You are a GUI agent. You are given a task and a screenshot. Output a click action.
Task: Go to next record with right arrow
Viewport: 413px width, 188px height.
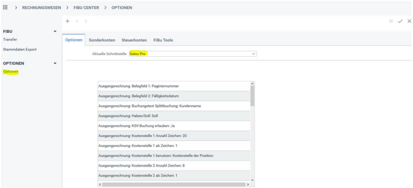pyautogui.click(x=86, y=21)
